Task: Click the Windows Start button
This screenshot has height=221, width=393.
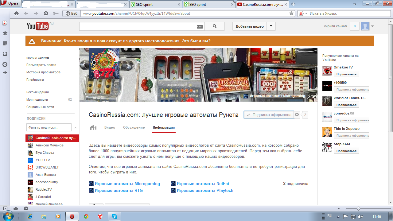Action: [x=8, y=216]
